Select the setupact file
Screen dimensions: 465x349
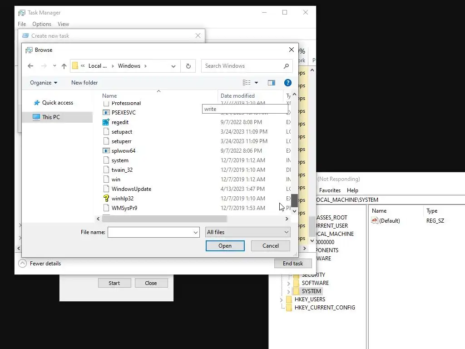point(122,132)
